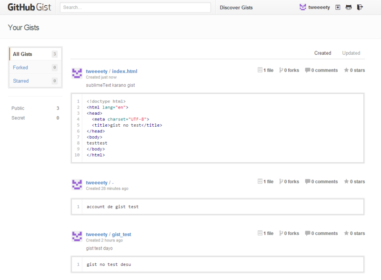381x280 pixels.
Task: Filter by Secret gists
Action: [35, 118]
